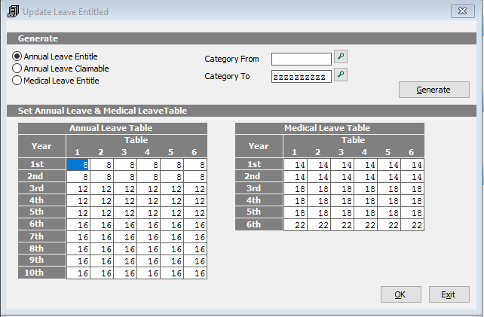Select Annual Leave 9th year Table 6 cell
Viewport: 484px width, 317px height.
195,261
